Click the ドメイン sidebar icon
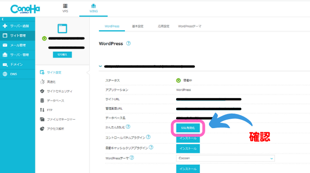The width and height of the screenshot is (310, 173). pyautogui.click(x=5, y=65)
